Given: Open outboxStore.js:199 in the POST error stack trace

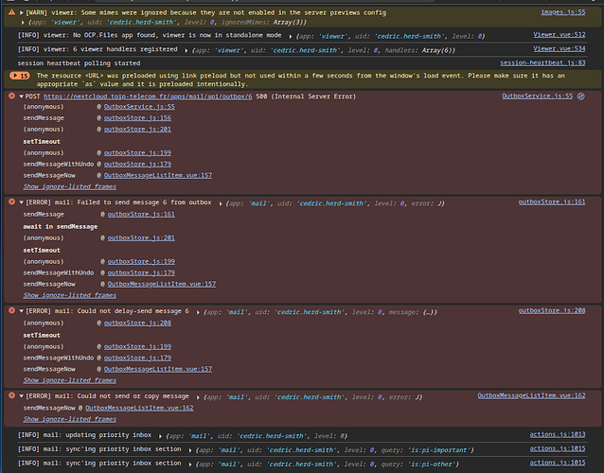Looking at the screenshot, I should (x=137, y=153).
